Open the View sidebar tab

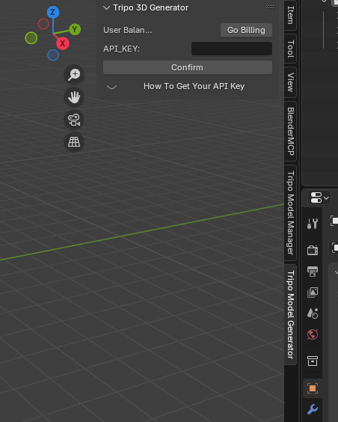290,82
